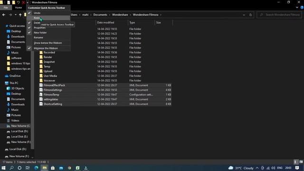The image size is (304, 171).
Task: Uncheck Minimize the Ribbon option
Action: 48,48
